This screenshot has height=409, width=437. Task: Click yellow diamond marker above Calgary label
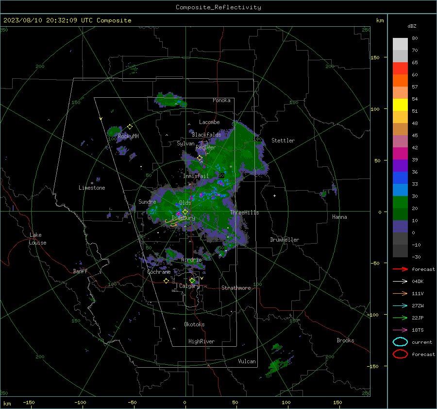click(192, 280)
